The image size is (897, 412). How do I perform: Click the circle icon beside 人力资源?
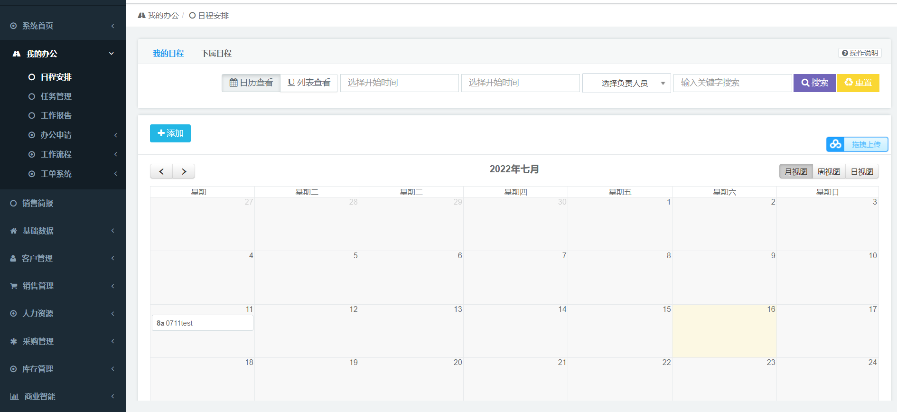pyautogui.click(x=13, y=313)
